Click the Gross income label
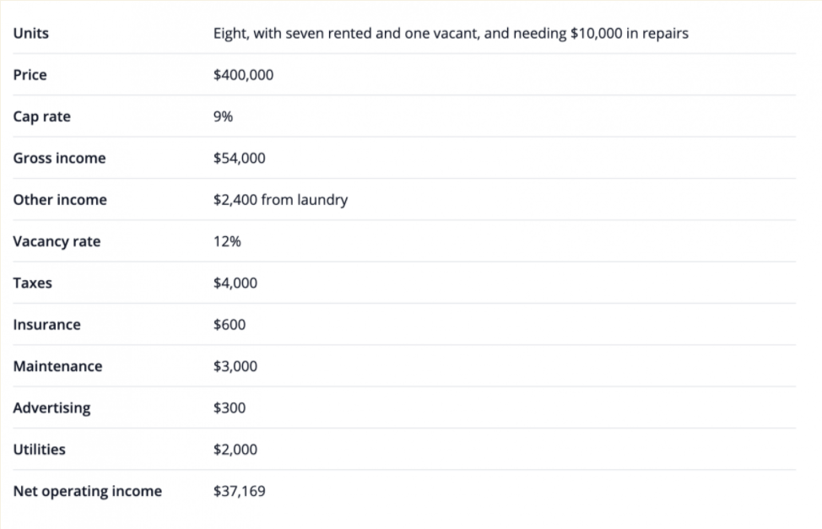Viewport: 822px width, 529px height. pos(60,158)
